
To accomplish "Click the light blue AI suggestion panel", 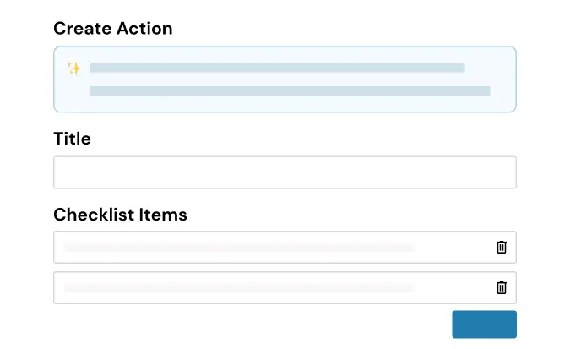I will [285, 79].
